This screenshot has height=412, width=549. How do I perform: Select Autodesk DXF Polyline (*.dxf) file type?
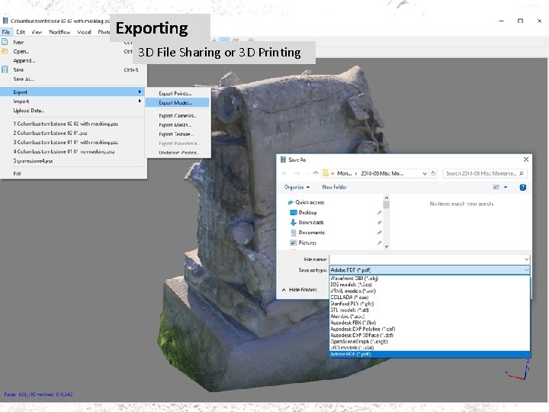429,329
